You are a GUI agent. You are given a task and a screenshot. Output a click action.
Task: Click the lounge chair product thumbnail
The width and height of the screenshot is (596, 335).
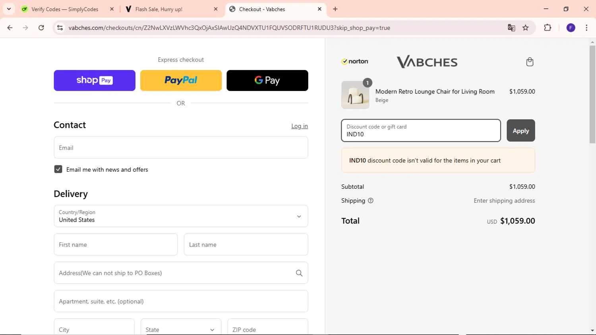355,95
